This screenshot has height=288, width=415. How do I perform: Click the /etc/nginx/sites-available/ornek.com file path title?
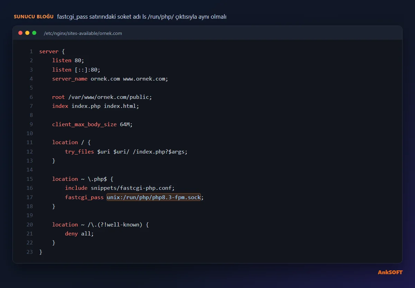(83, 33)
